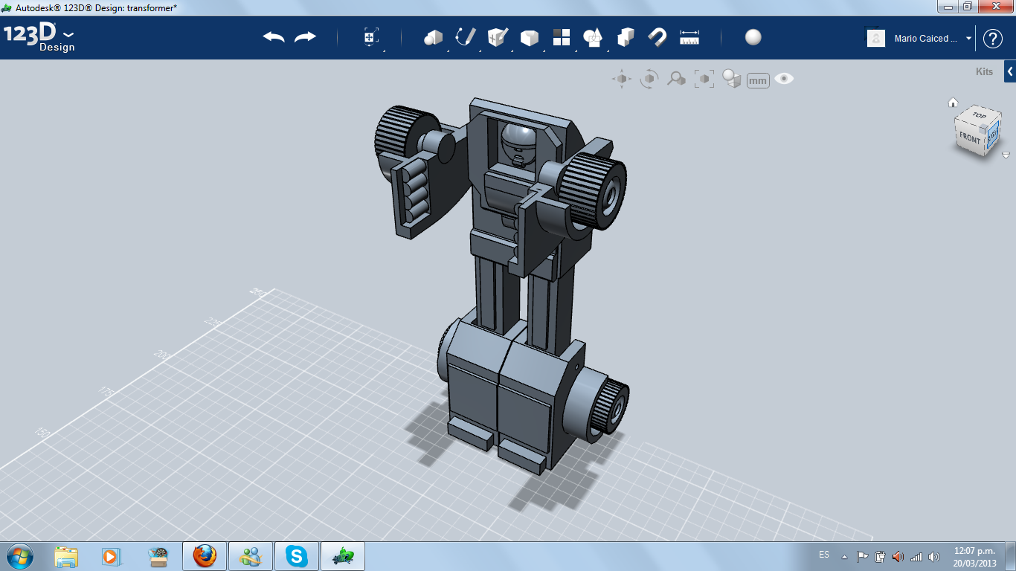Select the FRONT face of view cube
Image resolution: width=1016 pixels, height=571 pixels.
pyautogui.click(x=970, y=138)
